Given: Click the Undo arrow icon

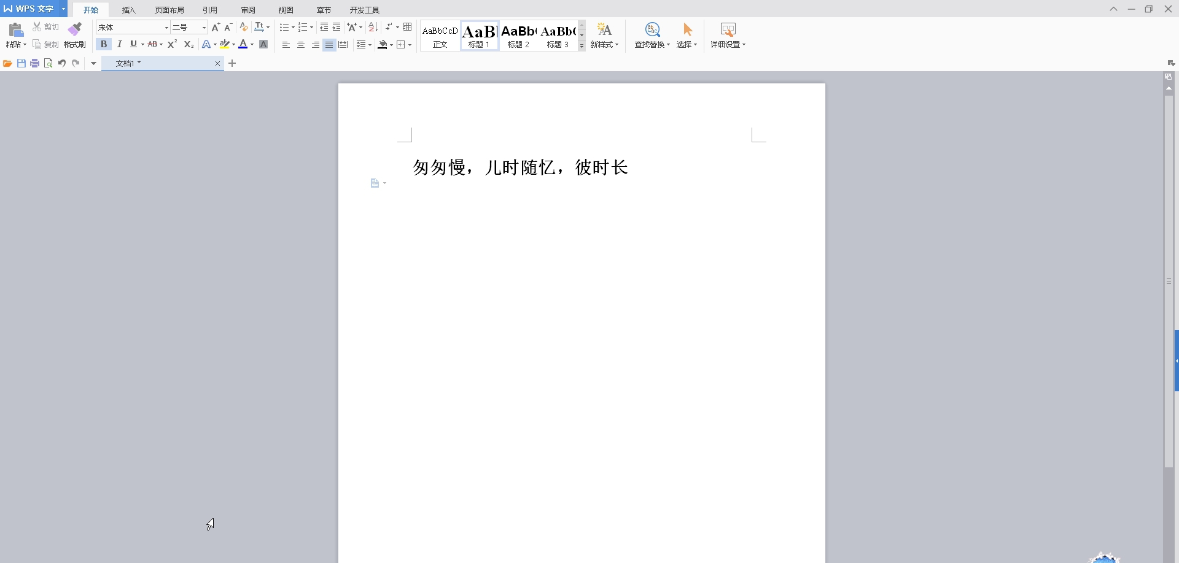Looking at the screenshot, I should 61,63.
